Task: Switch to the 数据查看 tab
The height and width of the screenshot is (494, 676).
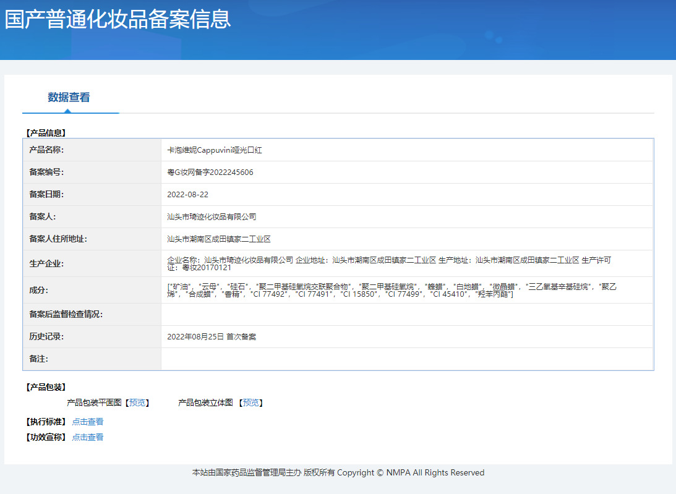Action: [69, 98]
